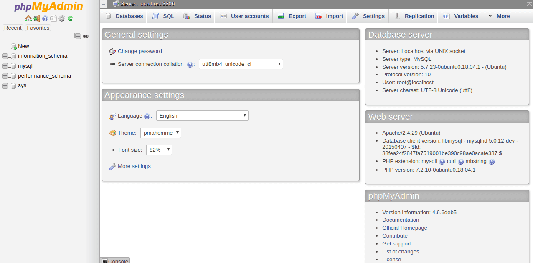The height and width of the screenshot is (263, 533).
Task: Select the New item in database tree
Action: coord(23,46)
